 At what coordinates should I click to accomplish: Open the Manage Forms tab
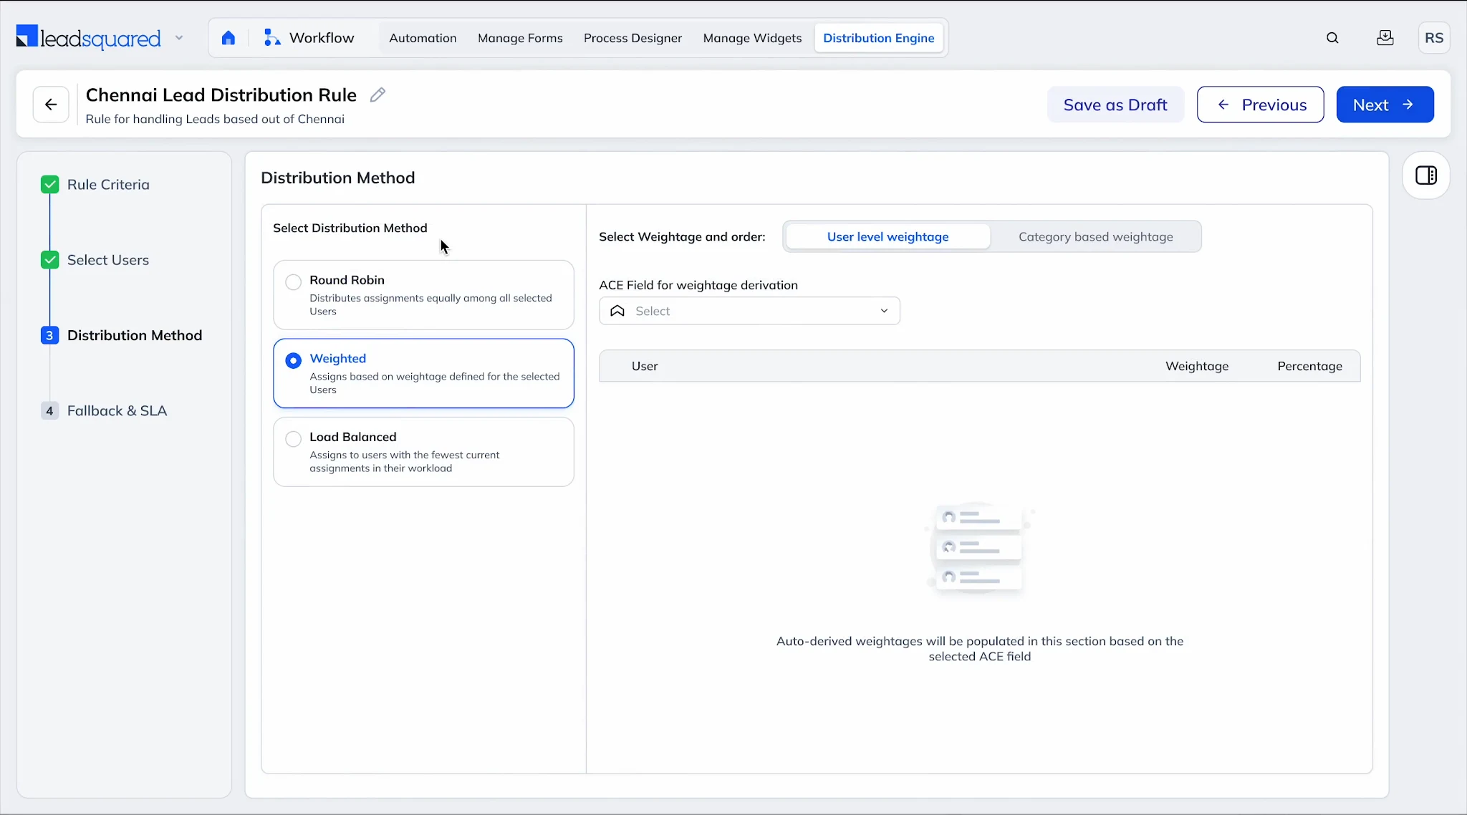pyautogui.click(x=520, y=38)
